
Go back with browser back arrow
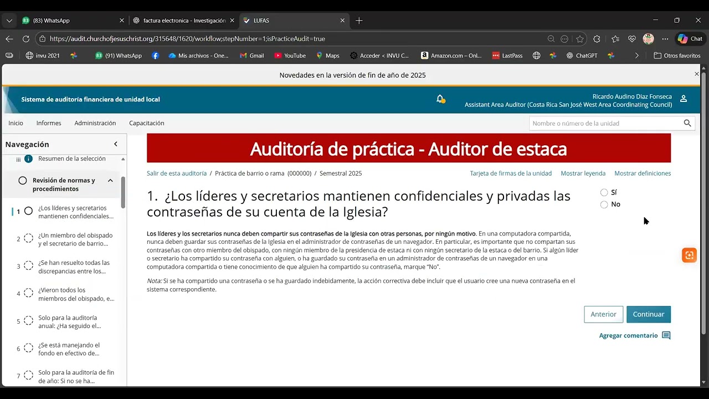tap(9, 39)
